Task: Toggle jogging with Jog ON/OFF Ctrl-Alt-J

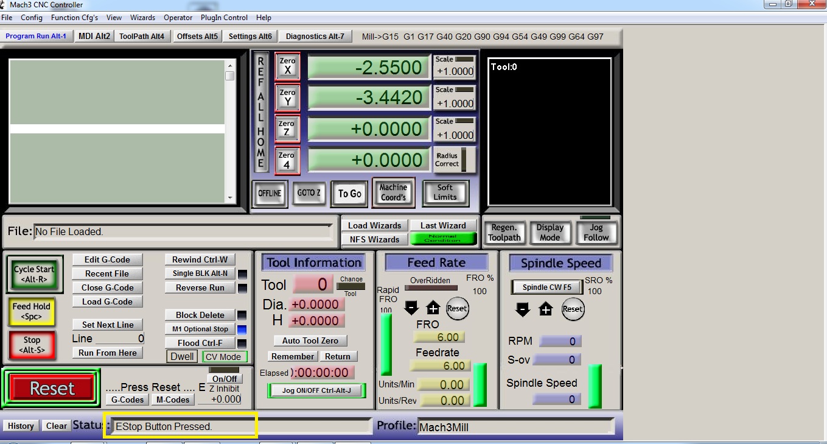Action: (x=316, y=390)
